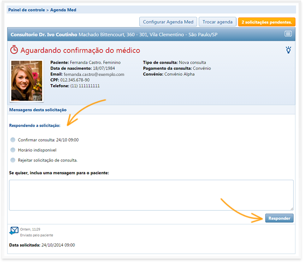
Task: Click Ontem, 11:29 timestamp
Action: click(30, 229)
